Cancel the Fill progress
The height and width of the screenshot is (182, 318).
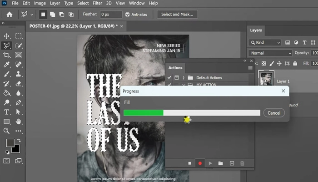274,113
